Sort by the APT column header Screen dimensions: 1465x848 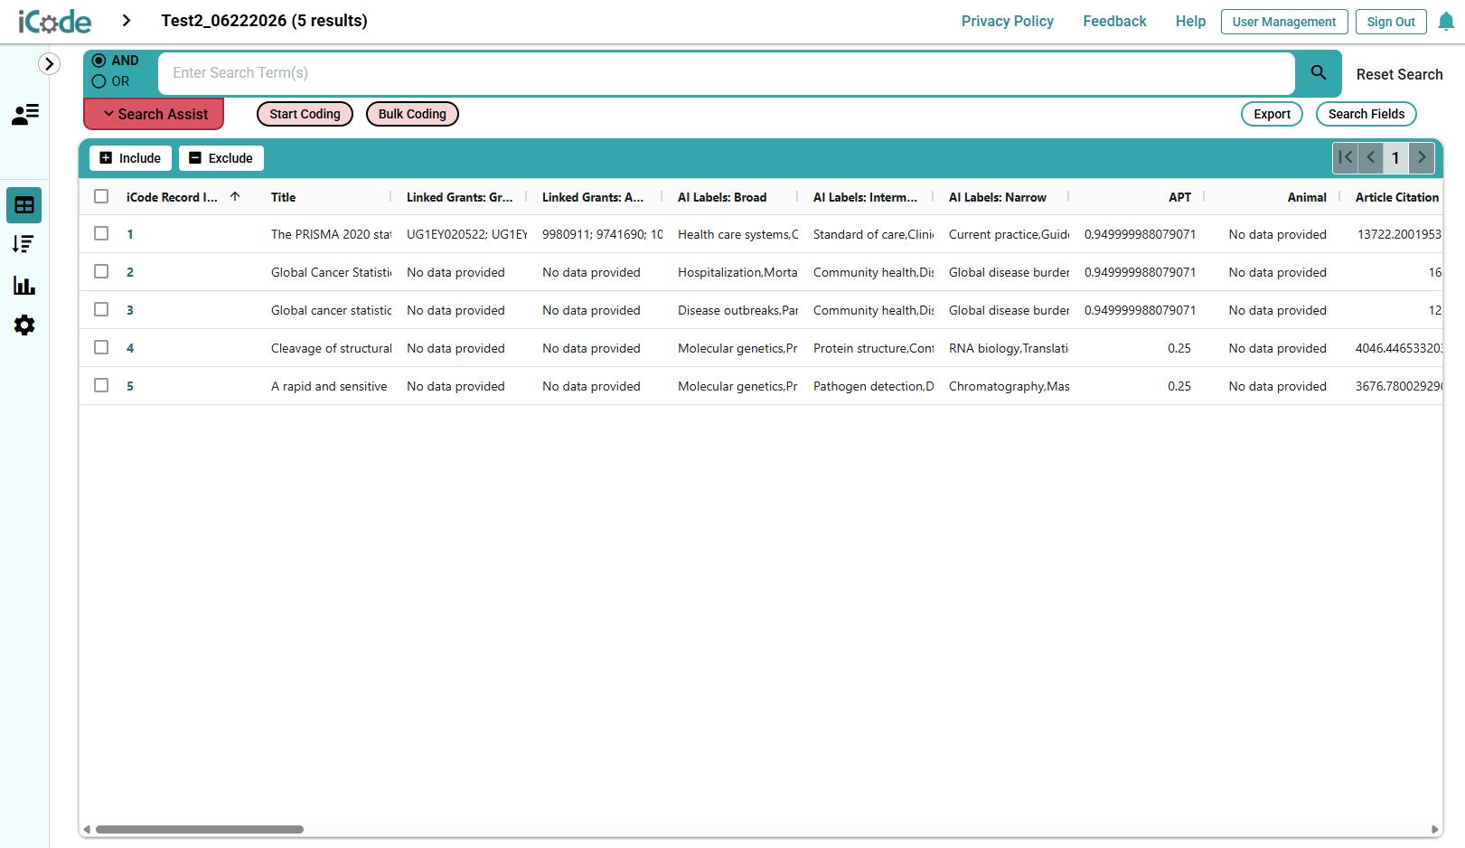coord(1179,197)
